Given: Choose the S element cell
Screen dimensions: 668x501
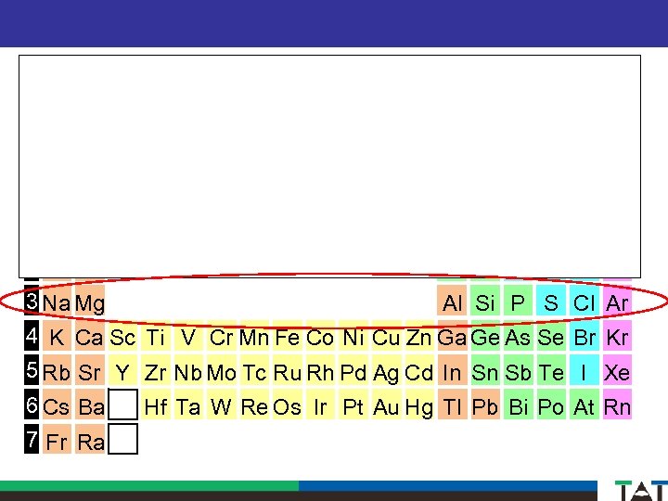Looking at the screenshot, I should [551, 301].
